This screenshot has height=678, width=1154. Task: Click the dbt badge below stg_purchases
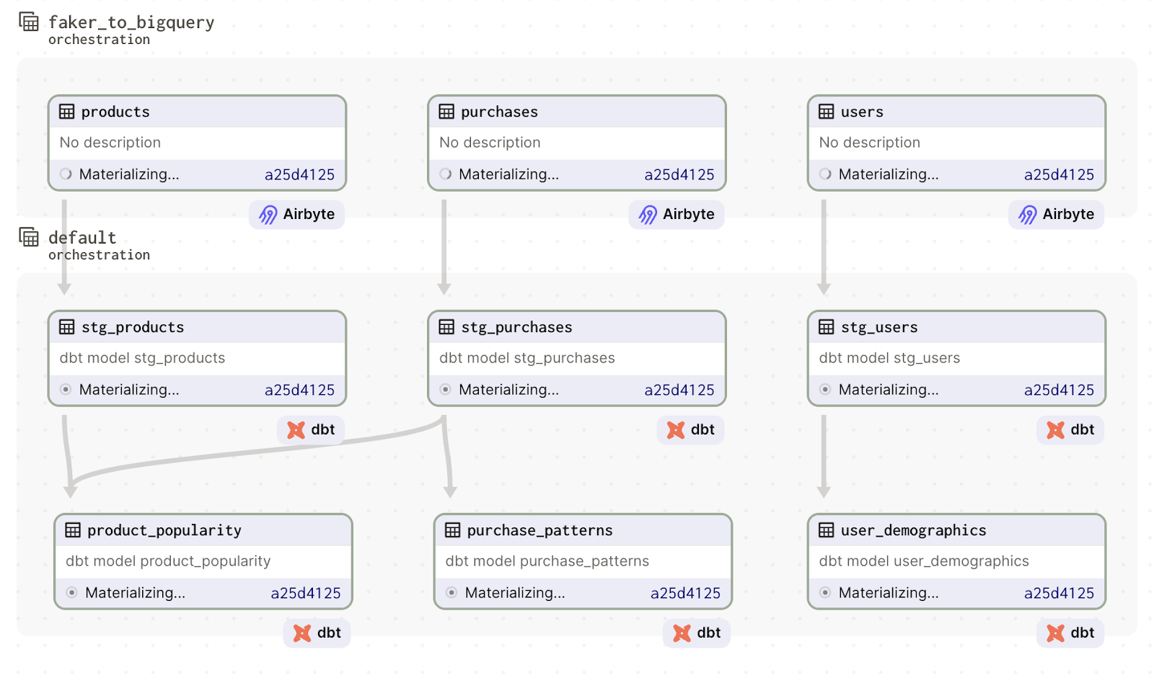690,429
